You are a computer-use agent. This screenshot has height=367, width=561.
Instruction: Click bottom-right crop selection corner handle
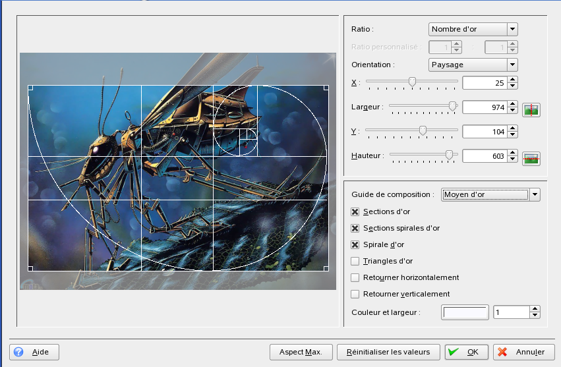(x=326, y=269)
